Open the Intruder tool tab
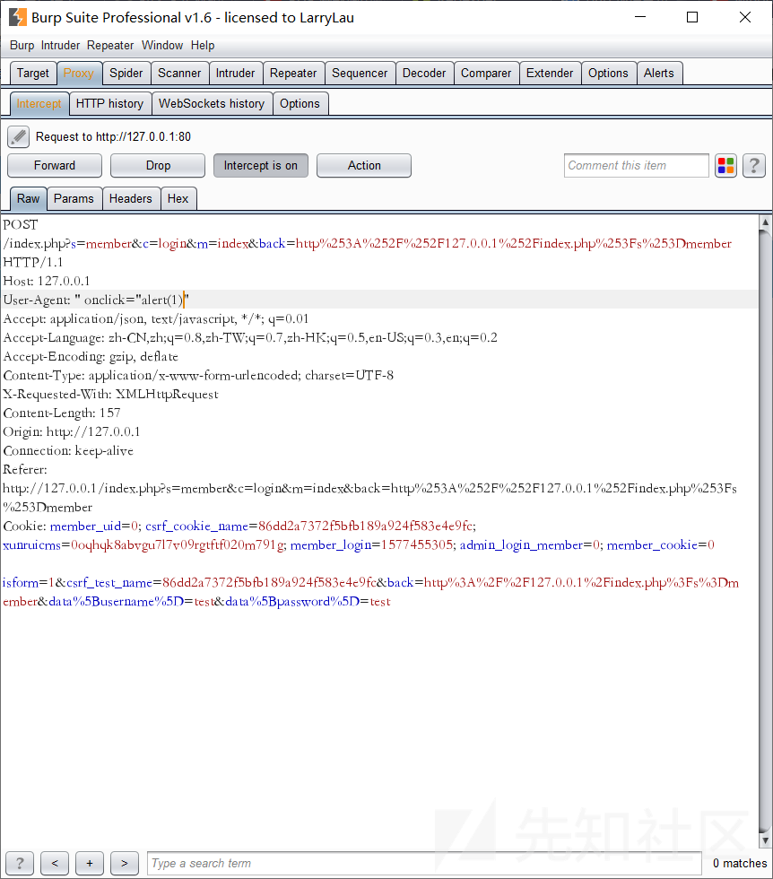 pos(236,74)
